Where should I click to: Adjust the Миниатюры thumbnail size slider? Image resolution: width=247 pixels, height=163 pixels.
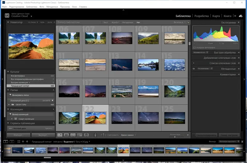pos(175,136)
